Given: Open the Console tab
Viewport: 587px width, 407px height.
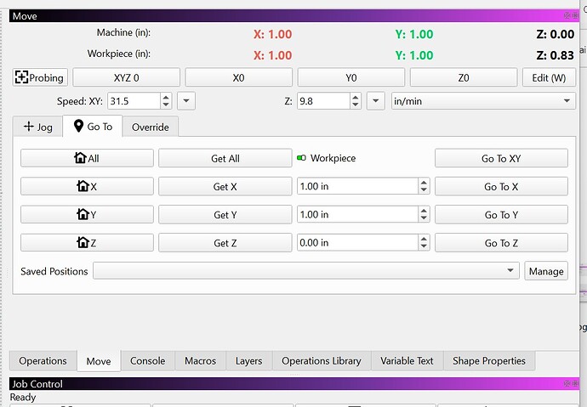Looking at the screenshot, I should coord(147,360).
